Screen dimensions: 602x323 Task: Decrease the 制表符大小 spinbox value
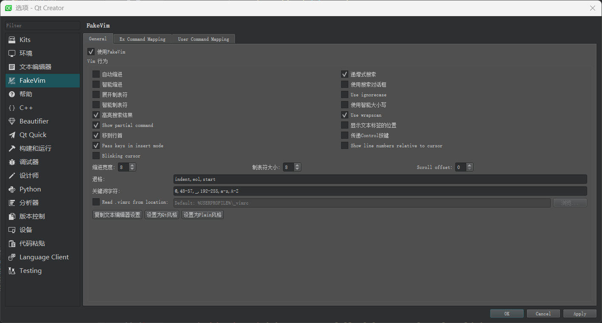point(297,169)
